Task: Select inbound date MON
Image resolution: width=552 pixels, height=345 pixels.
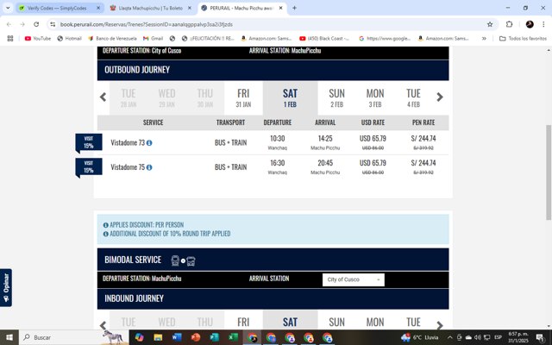Action: point(375,322)
